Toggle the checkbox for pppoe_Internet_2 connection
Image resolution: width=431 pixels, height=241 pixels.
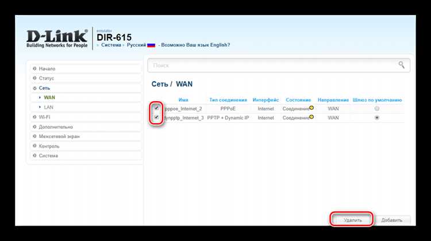click(x=156, y=108)
